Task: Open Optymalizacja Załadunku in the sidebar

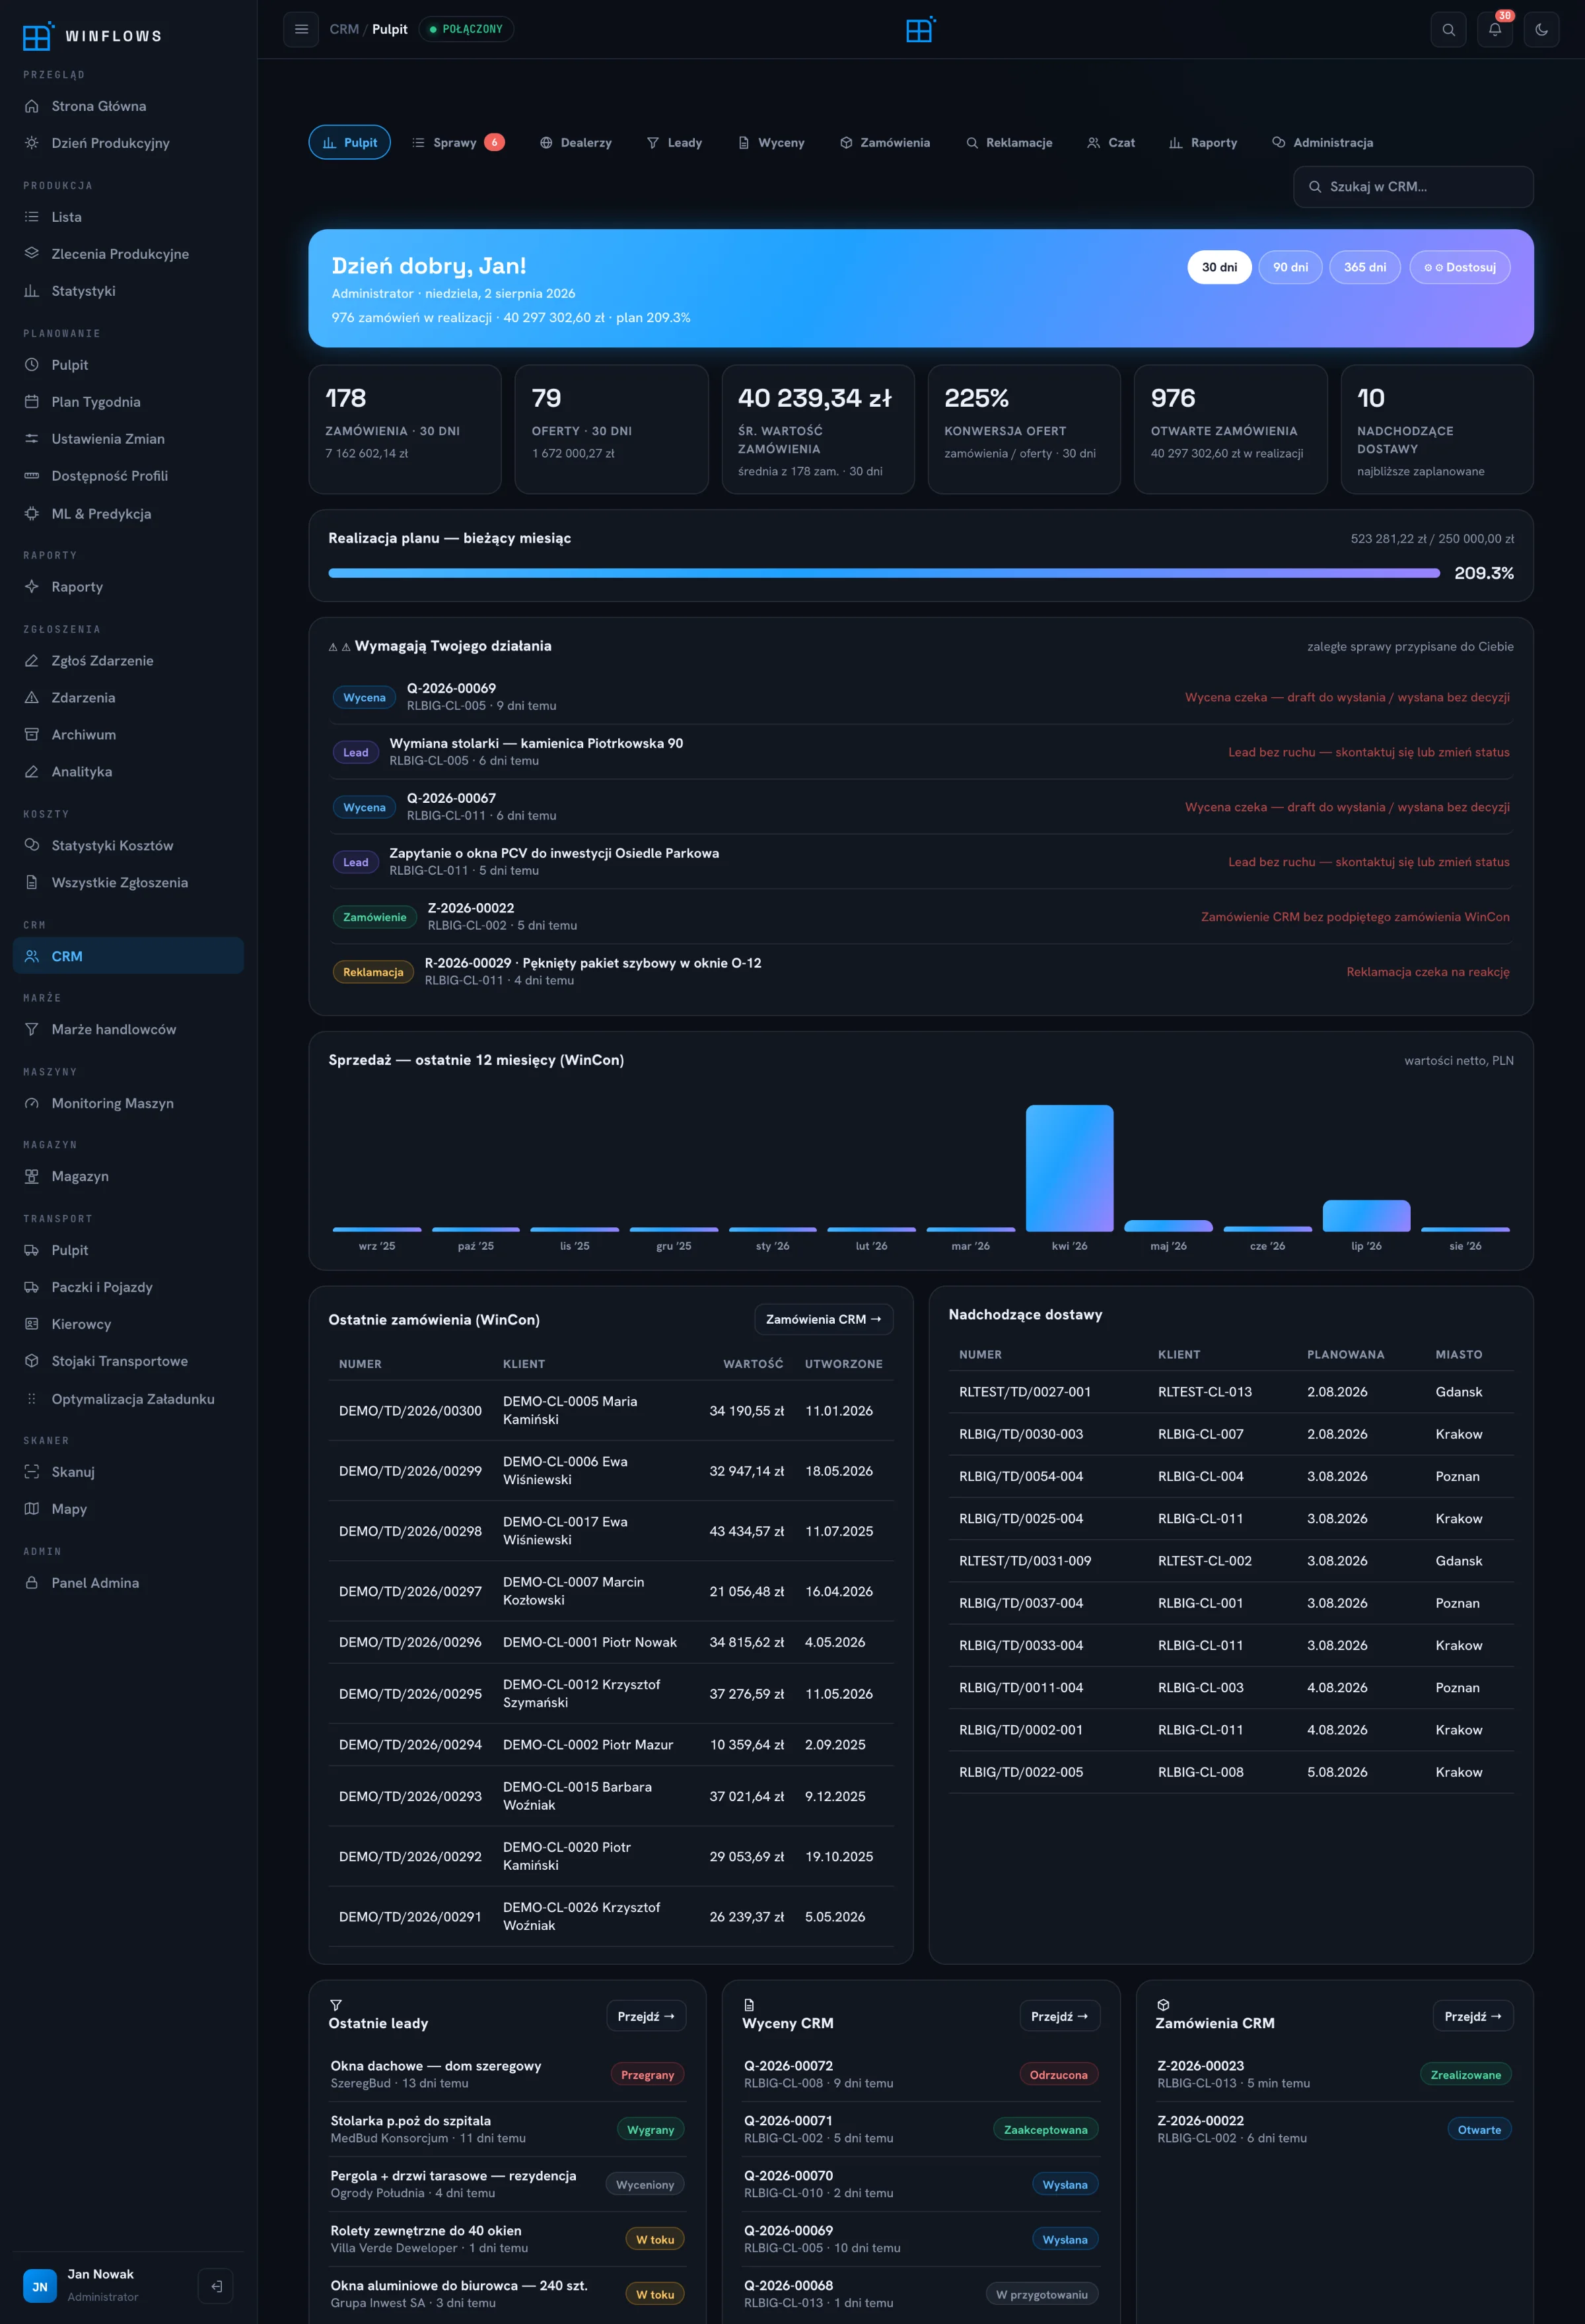Action: (x=128, y=1399)
